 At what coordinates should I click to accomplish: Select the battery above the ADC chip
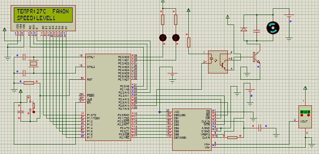tap(250, 91)
